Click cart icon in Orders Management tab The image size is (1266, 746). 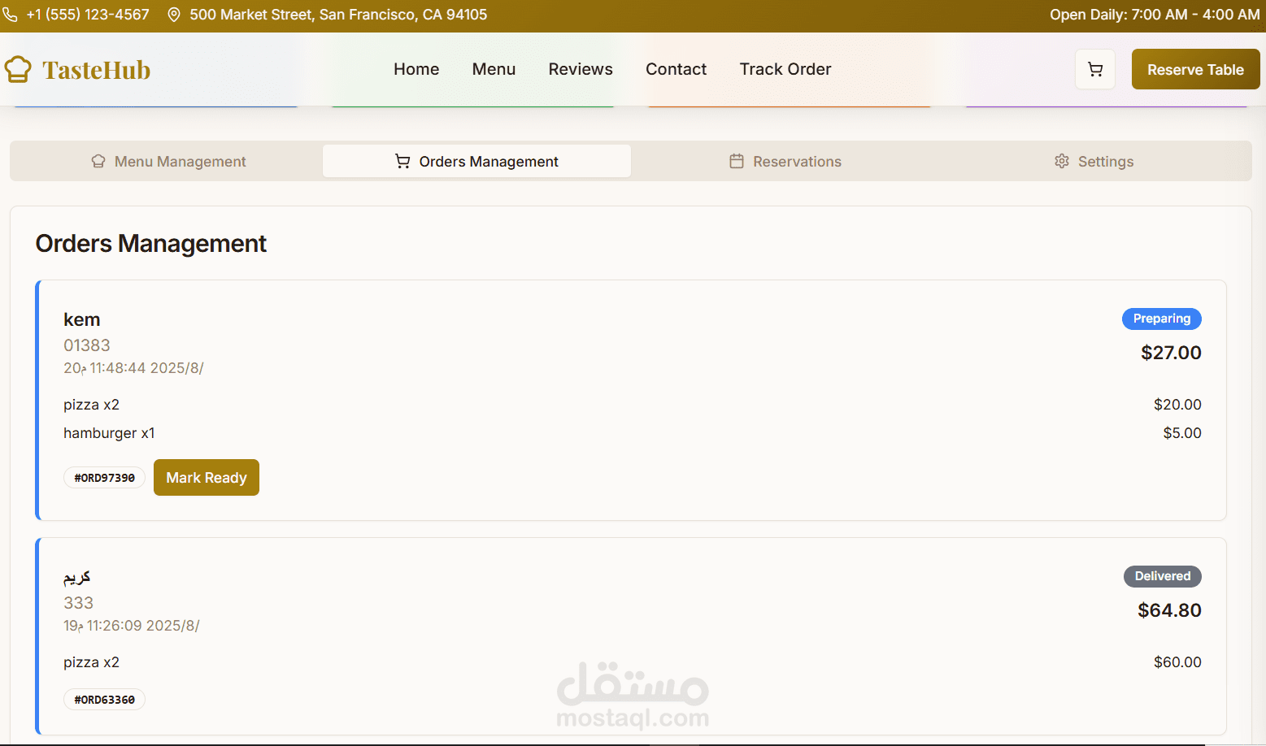pos(402,161)
